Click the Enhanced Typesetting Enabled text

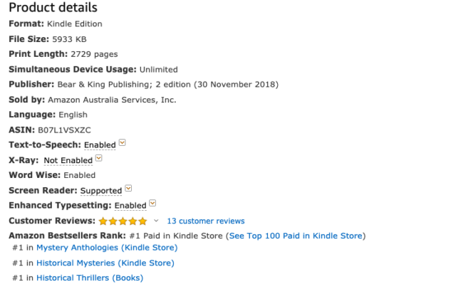point(130,206)
